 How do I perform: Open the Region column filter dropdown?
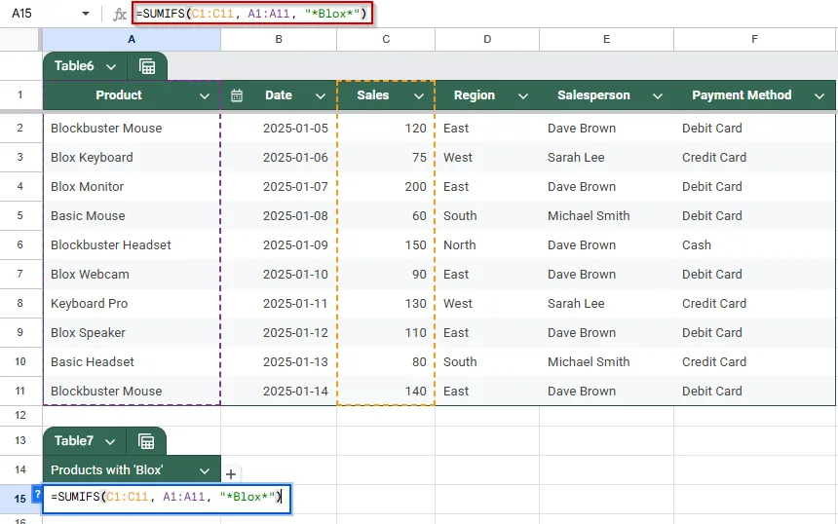click(522, 96)
